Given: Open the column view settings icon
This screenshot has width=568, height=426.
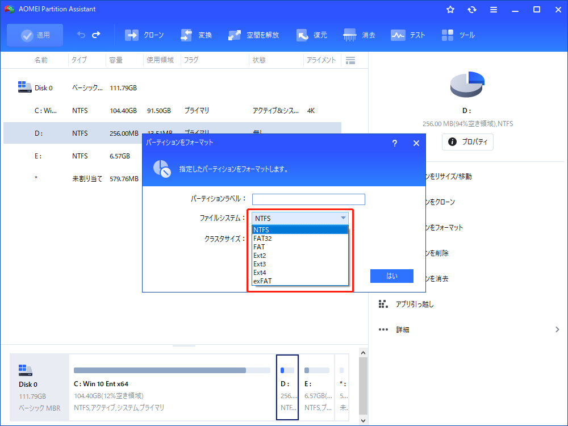Looking at the screenshot, I should [350, 61].
